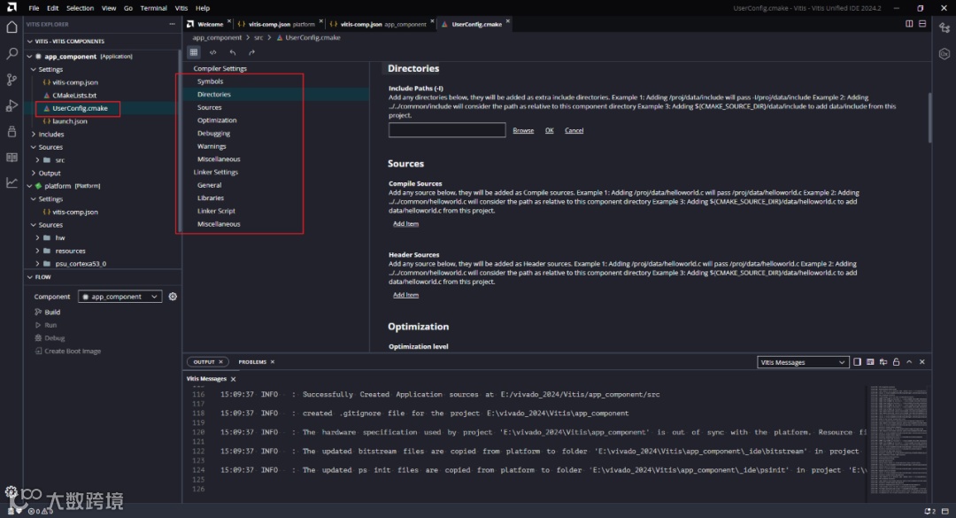Switch to the vitis-comp.json platform tab
This screenshot has height=518, width=956.
(x=277, y=25)
